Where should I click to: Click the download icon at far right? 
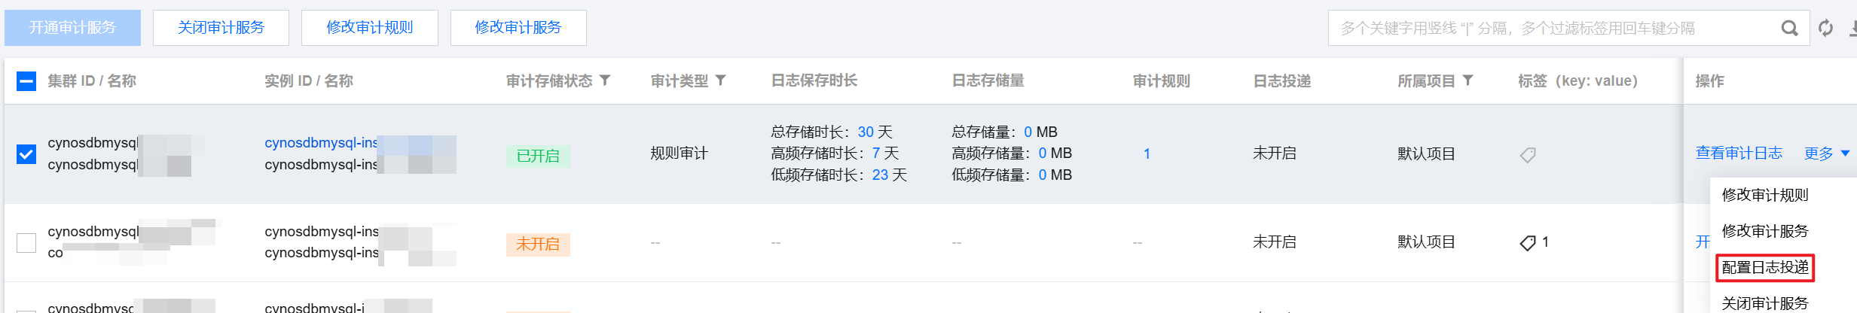[x=1852, y=29]
